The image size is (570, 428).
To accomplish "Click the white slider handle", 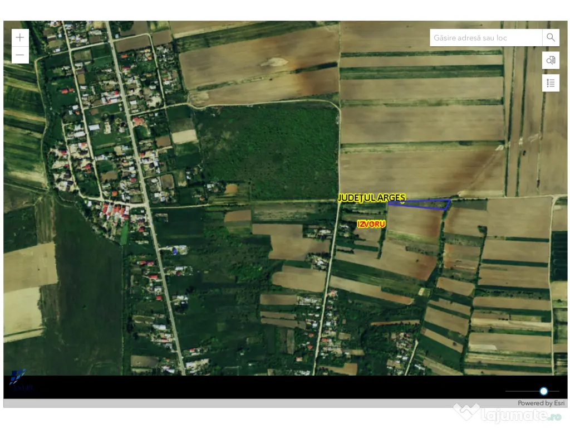I will tap(543, 391).
